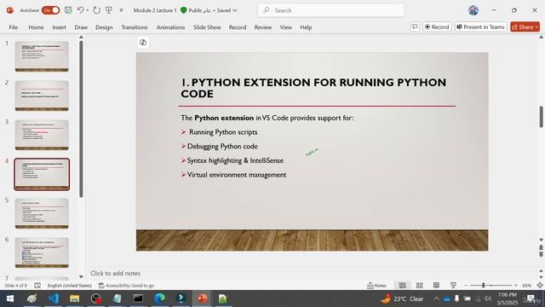Image resolution: width=545 pixels, height=307 pixels.
Task: Select slide 3 thumbnail
Action: click(x=42, y=135)
